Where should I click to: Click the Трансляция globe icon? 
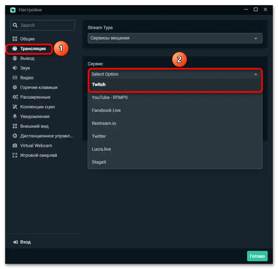(x=15, y=48)
